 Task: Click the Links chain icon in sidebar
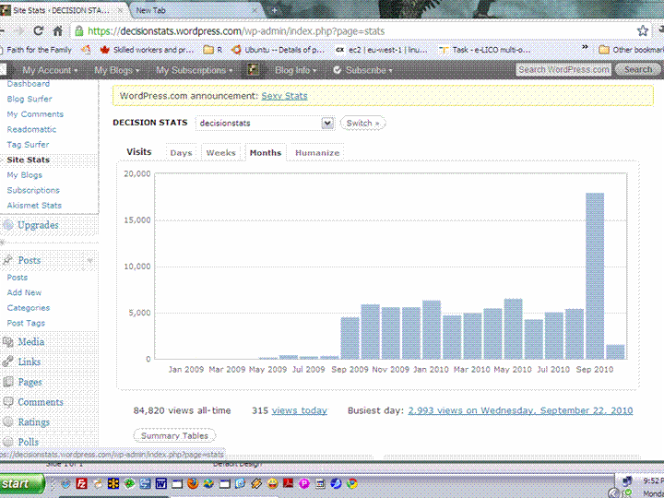[8, 362]
